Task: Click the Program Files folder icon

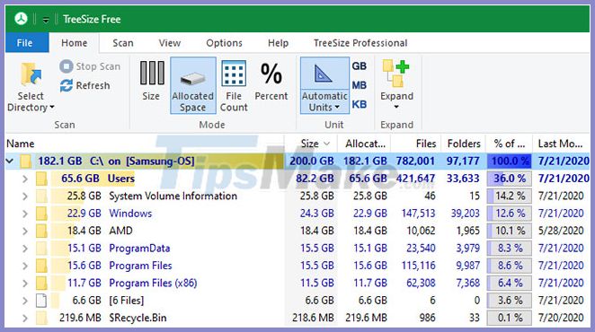Action: coord(41,266)
